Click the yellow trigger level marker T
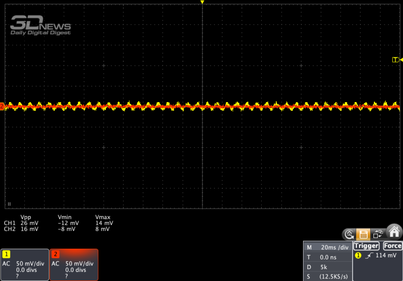The image size is (403, 281). pyautogui.click(x=395, y=60)
